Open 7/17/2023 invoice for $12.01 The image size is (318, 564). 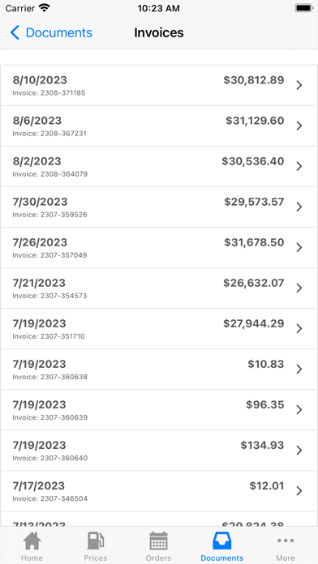159,491
